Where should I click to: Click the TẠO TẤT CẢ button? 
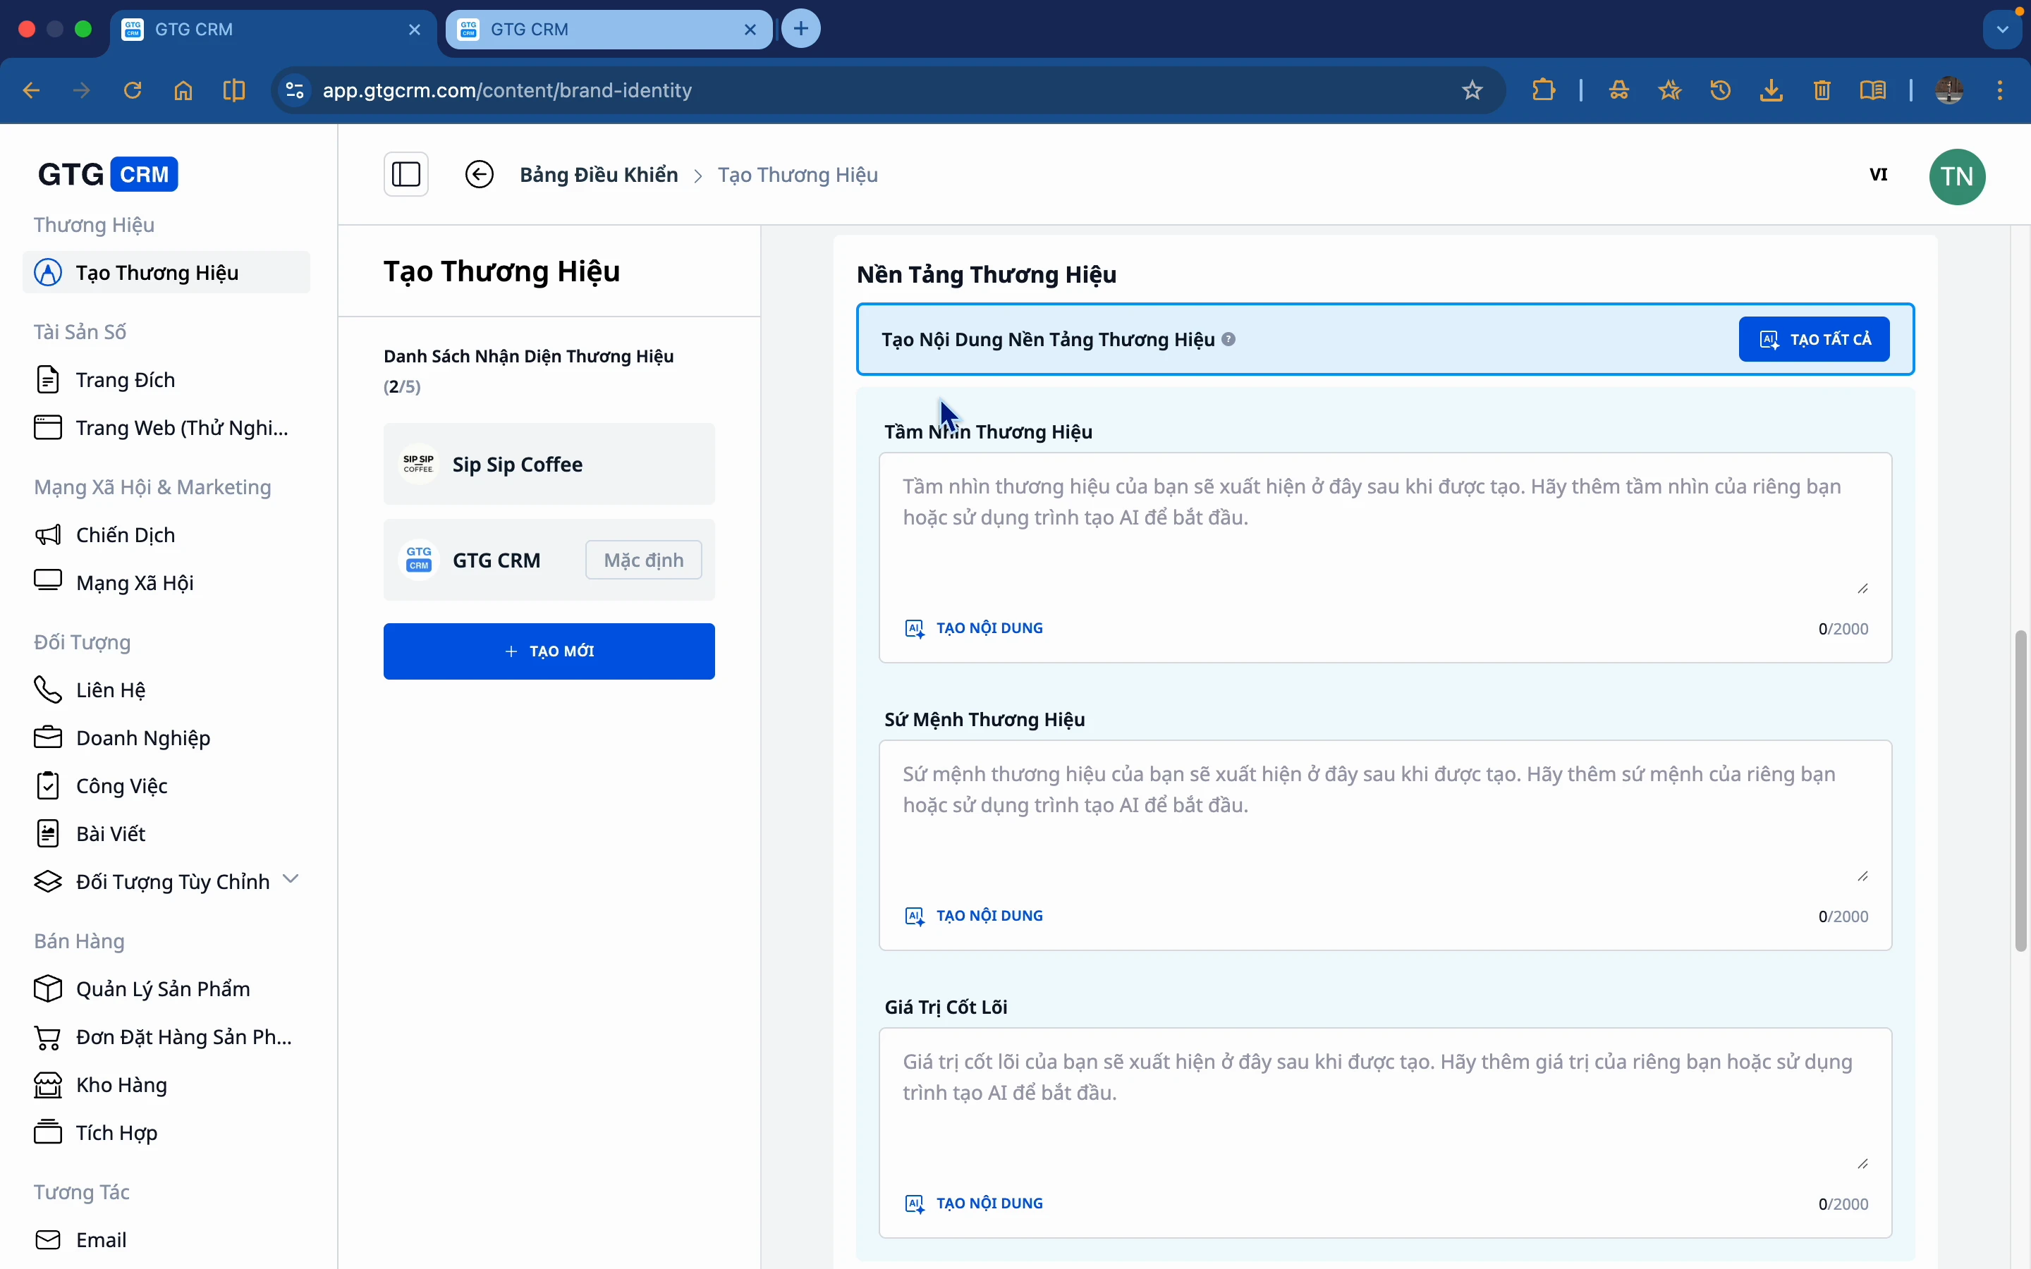point(1814,339)
